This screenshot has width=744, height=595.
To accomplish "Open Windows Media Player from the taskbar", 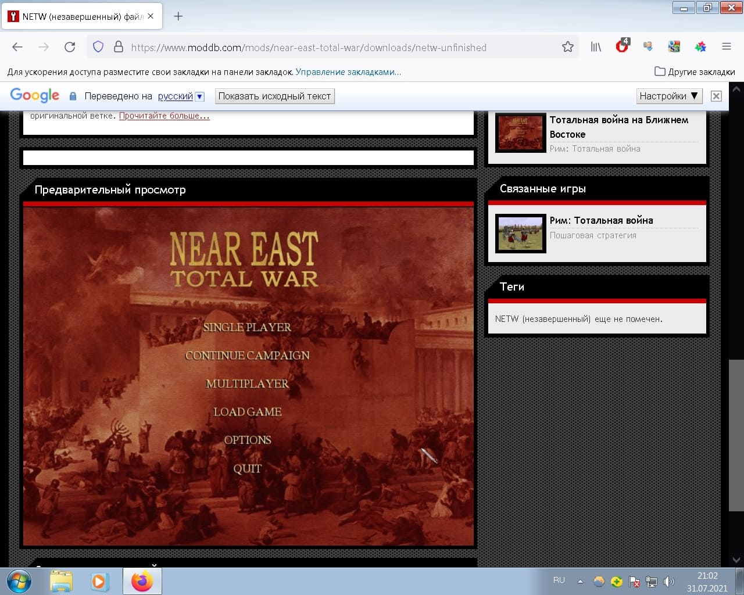I will 99,581.
